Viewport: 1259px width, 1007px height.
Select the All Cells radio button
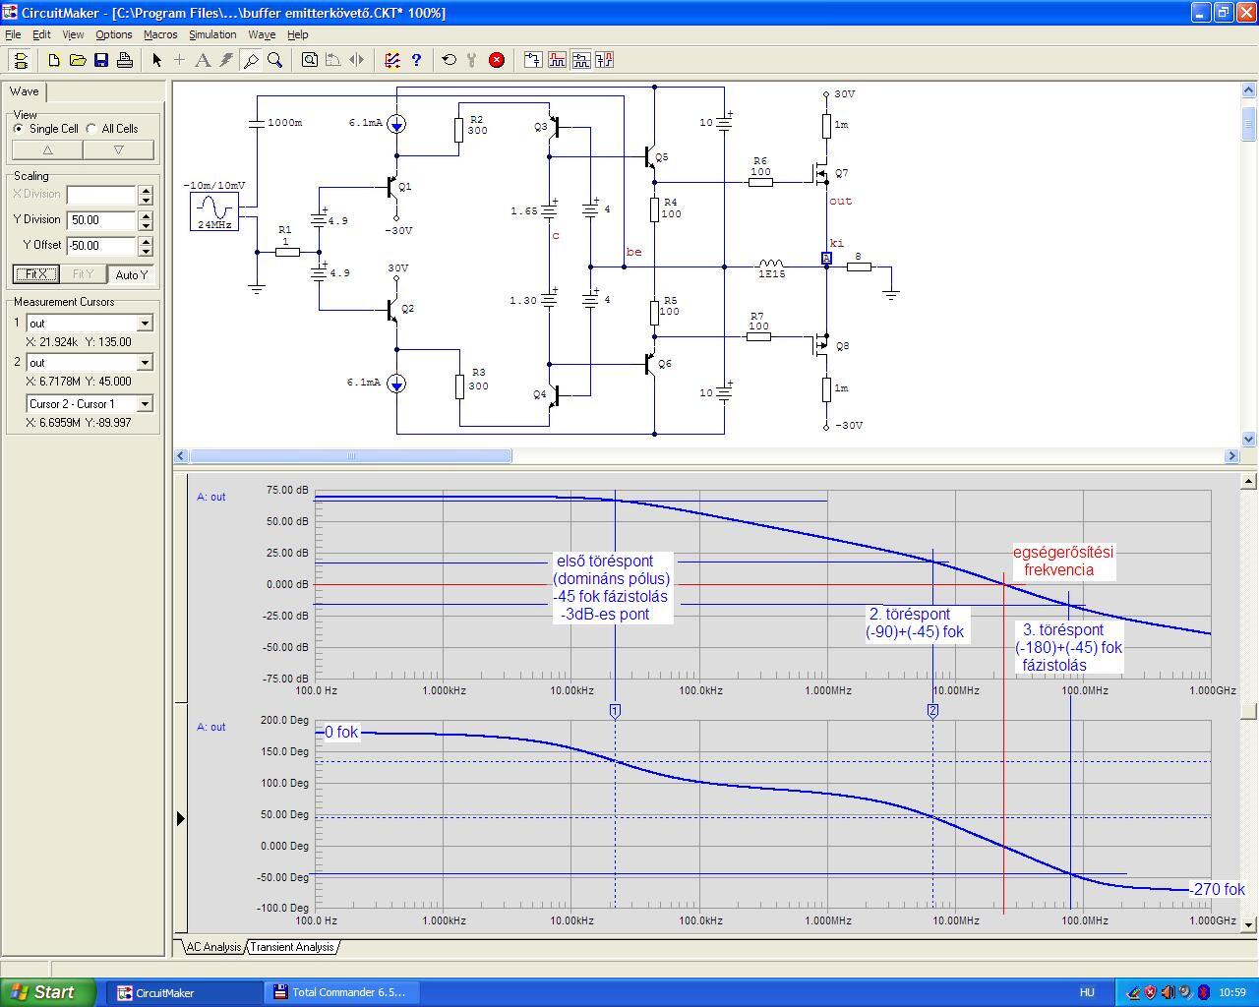[x=91, y=129]
